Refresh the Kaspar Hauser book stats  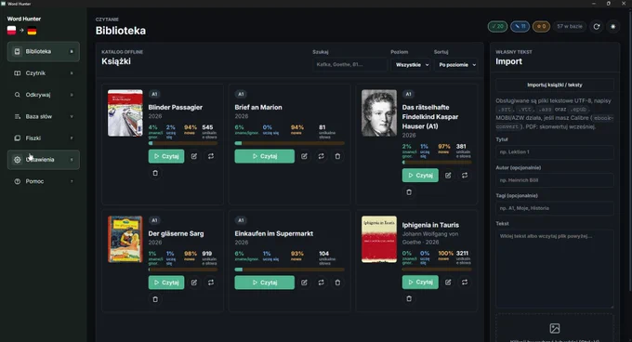tap(465, 176)
